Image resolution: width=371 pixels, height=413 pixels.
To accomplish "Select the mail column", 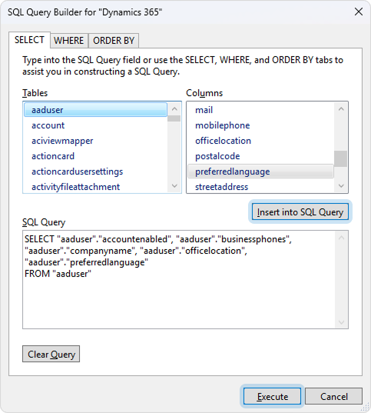I will point(260,110).
